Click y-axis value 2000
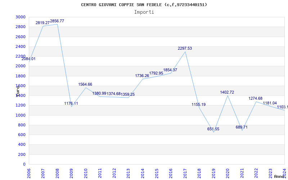 pos(21,66)
